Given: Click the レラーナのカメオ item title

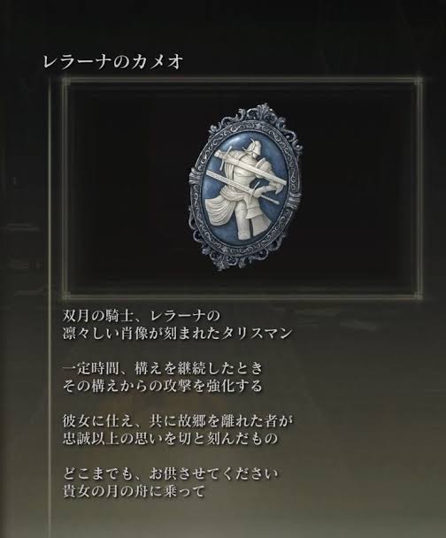Looking at the screenshot, I should tap(113, 62).
